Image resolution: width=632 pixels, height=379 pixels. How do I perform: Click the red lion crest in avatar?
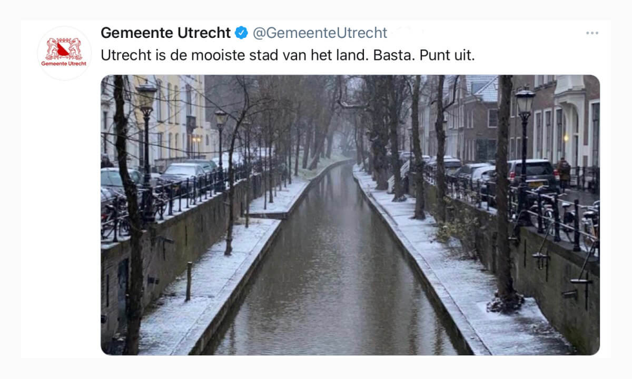pyautogui.click(x=64, y=48)
